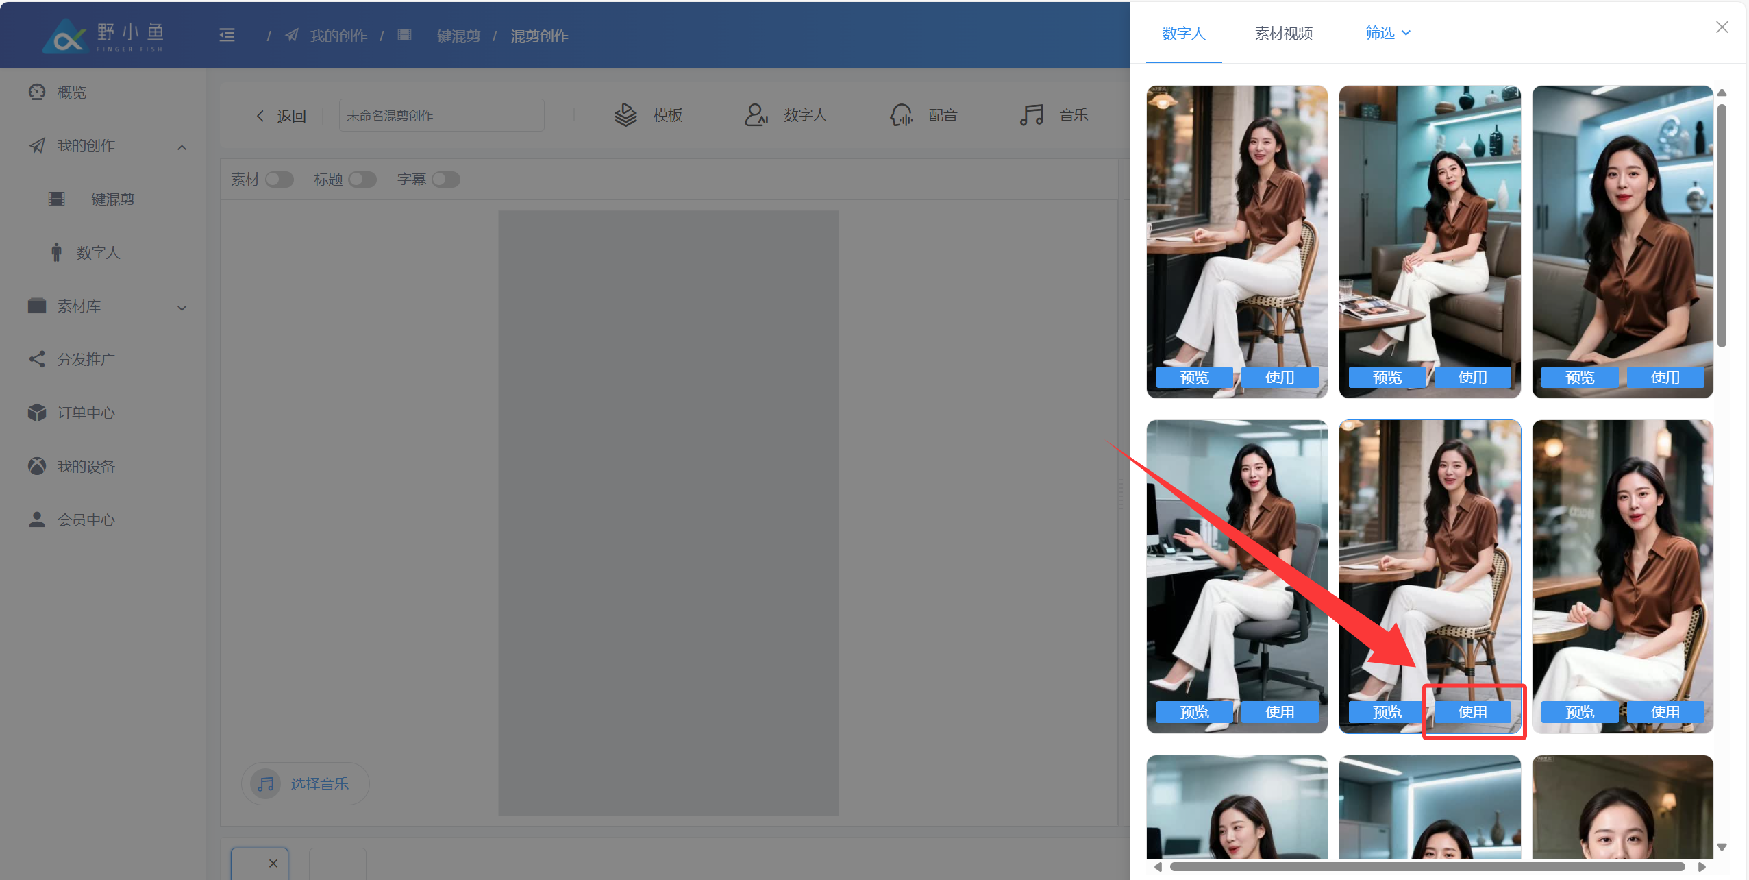Click the 音乐 music note icon
This screenshot has height=880, width=1749.
click(1031, 115)
